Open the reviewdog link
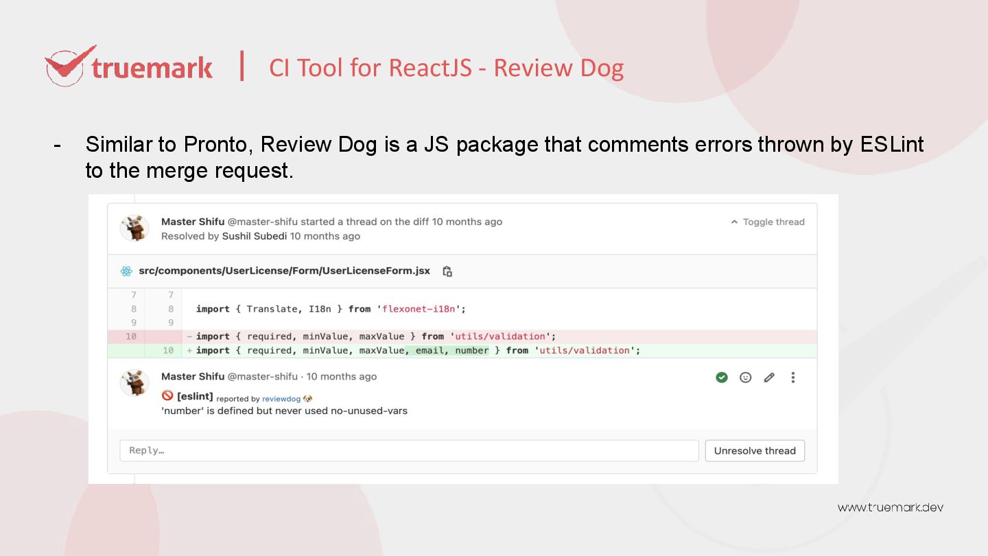Image resolution: width=988 pixels, height=556 pixels. click(281, 399)
